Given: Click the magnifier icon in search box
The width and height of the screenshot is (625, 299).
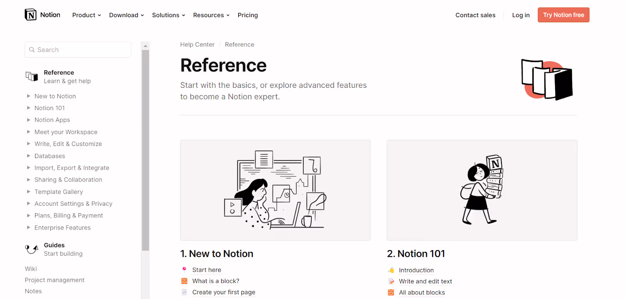Looking at the screenshot, I should (32, 50).
